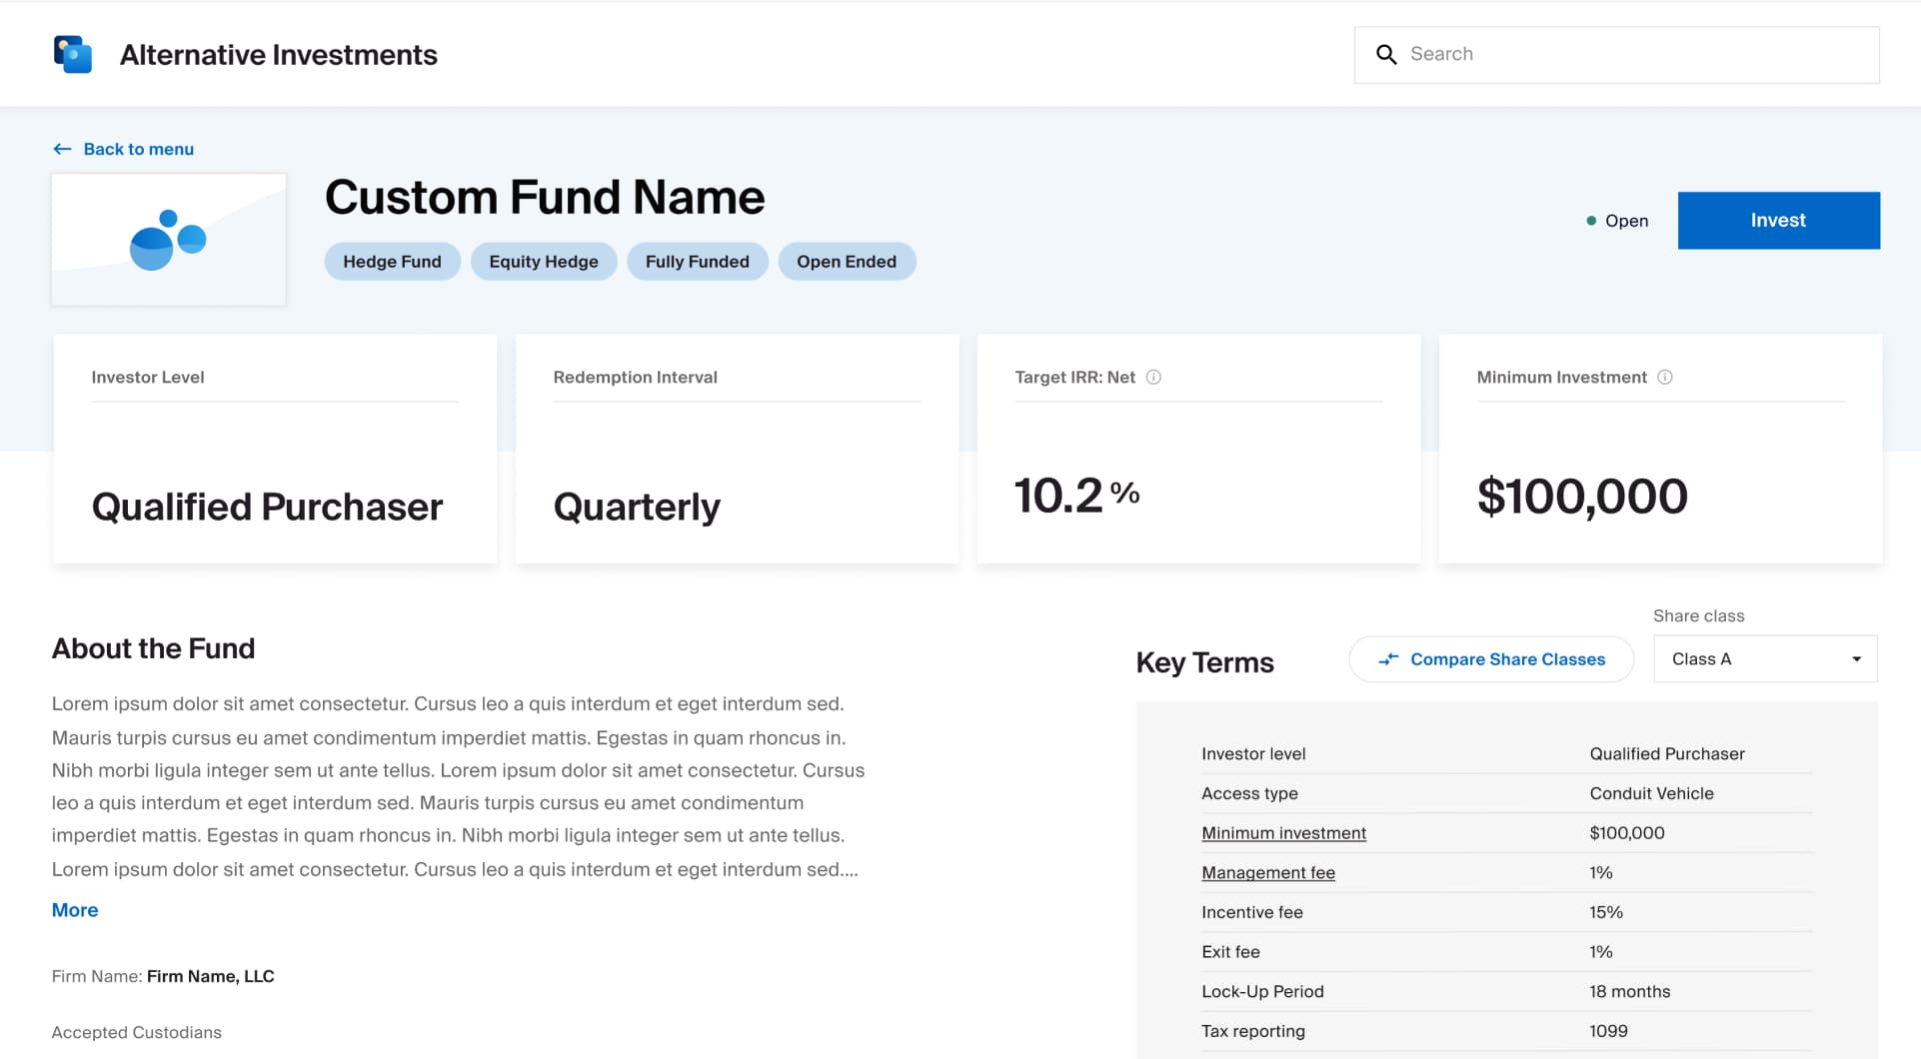The image size is (1921, 1059).
Task: Click the info icon beside Minimum Investment
Action: coord(1664,377)
